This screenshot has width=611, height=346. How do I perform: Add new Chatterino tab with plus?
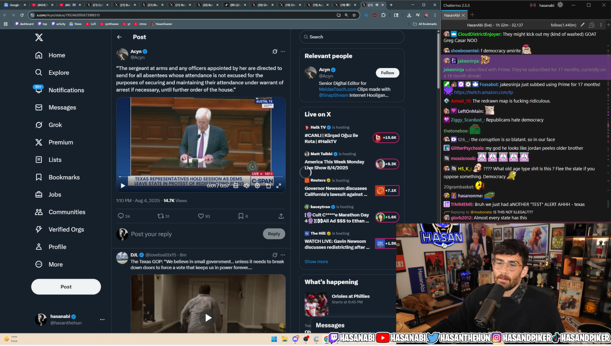coord(472,15)
